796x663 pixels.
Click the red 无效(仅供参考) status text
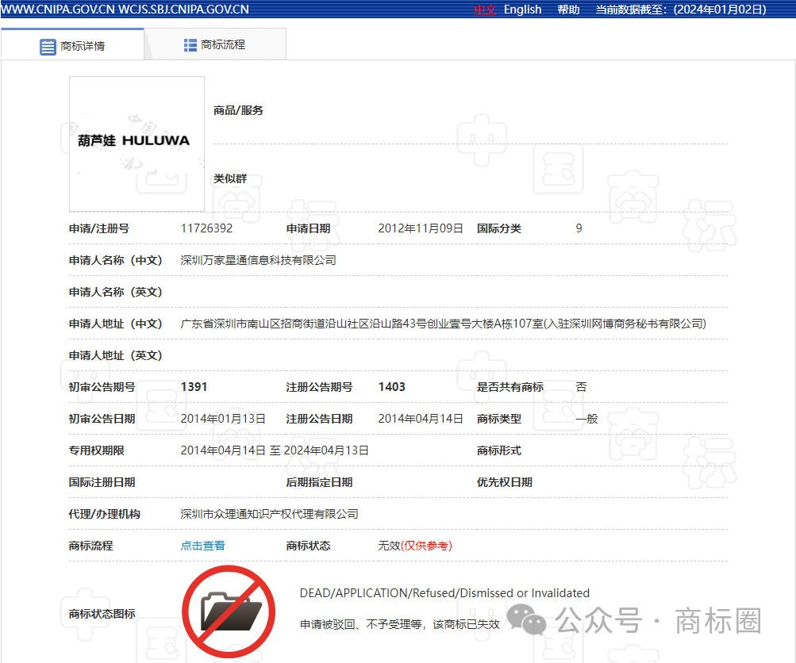(x=415, y=546)
